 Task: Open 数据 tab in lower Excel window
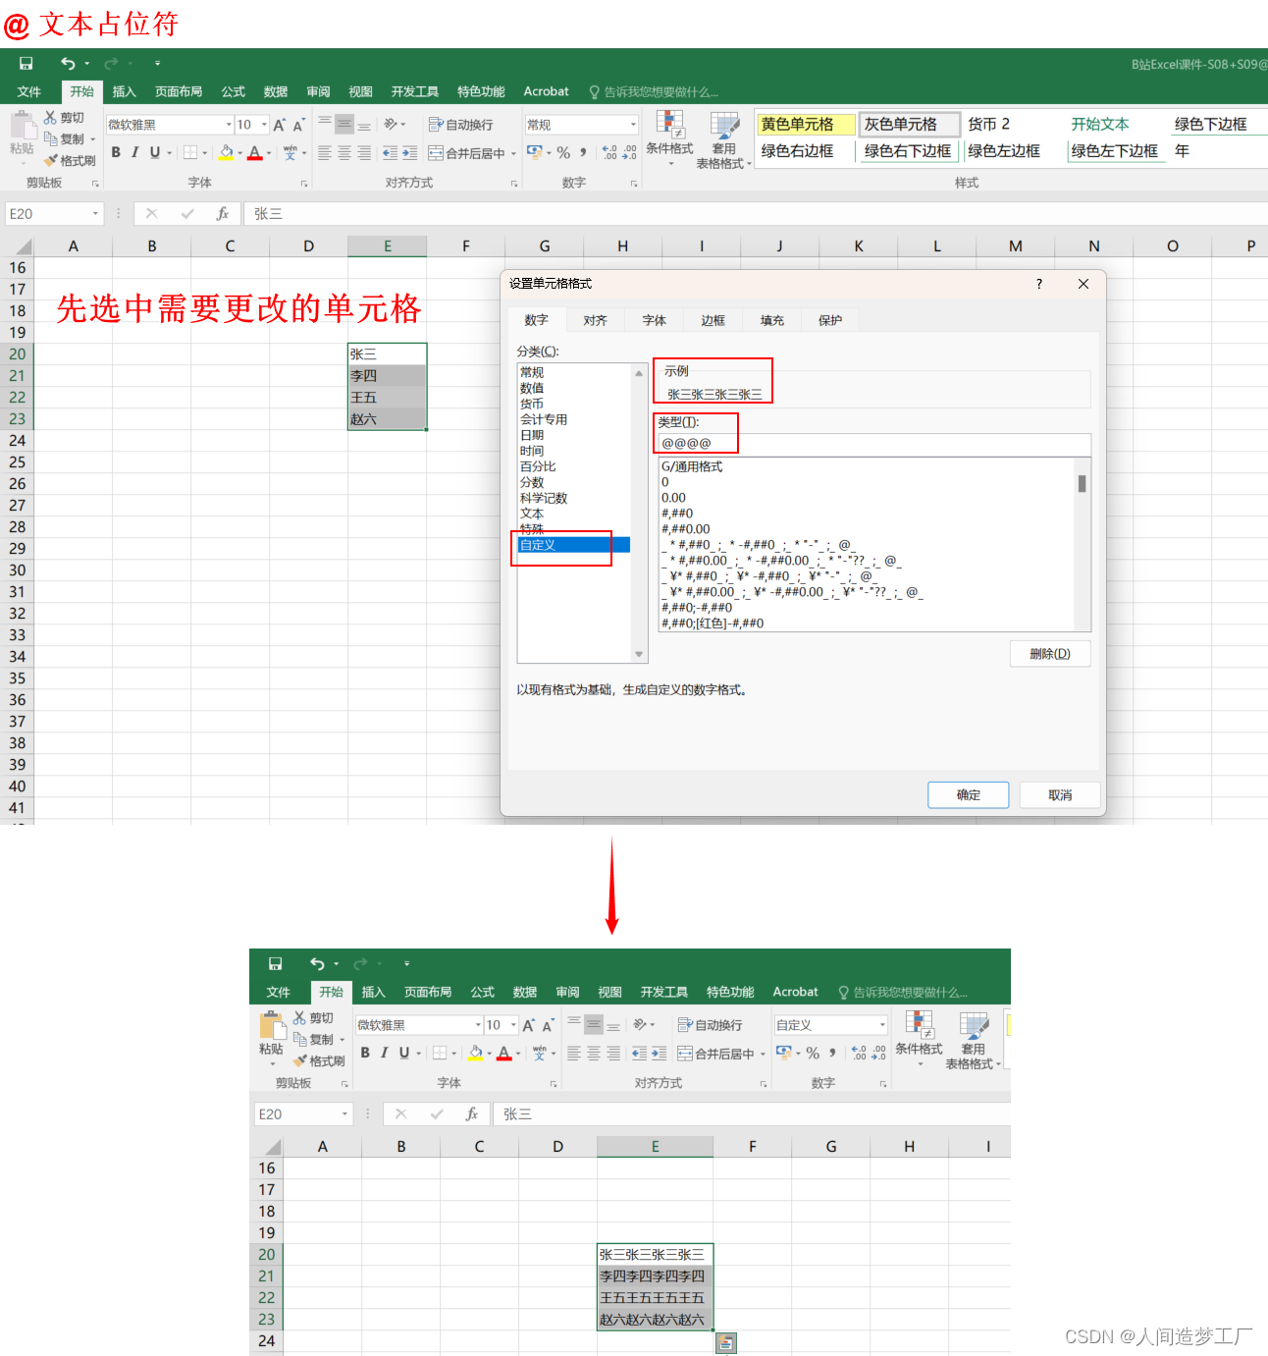click(525, 992)
